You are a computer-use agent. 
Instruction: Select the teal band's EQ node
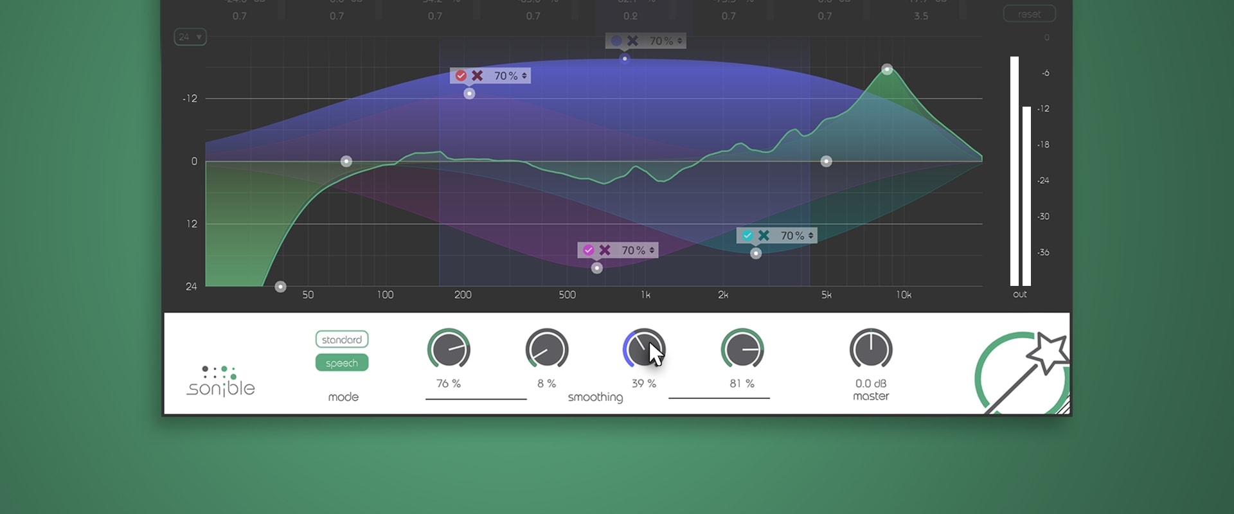[756, 254]
